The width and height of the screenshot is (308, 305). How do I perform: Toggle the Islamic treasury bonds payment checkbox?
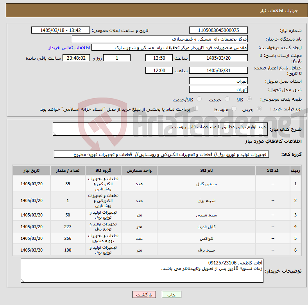pos(196,108)
